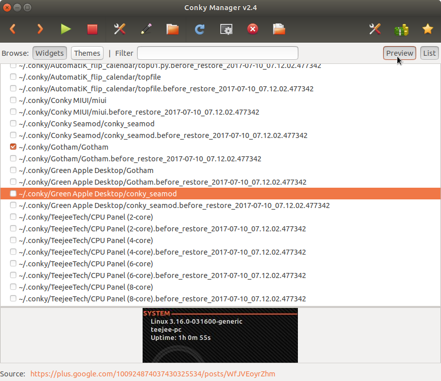Start the widget with green play icon
The image size is (441, 381).
[66, 29]
